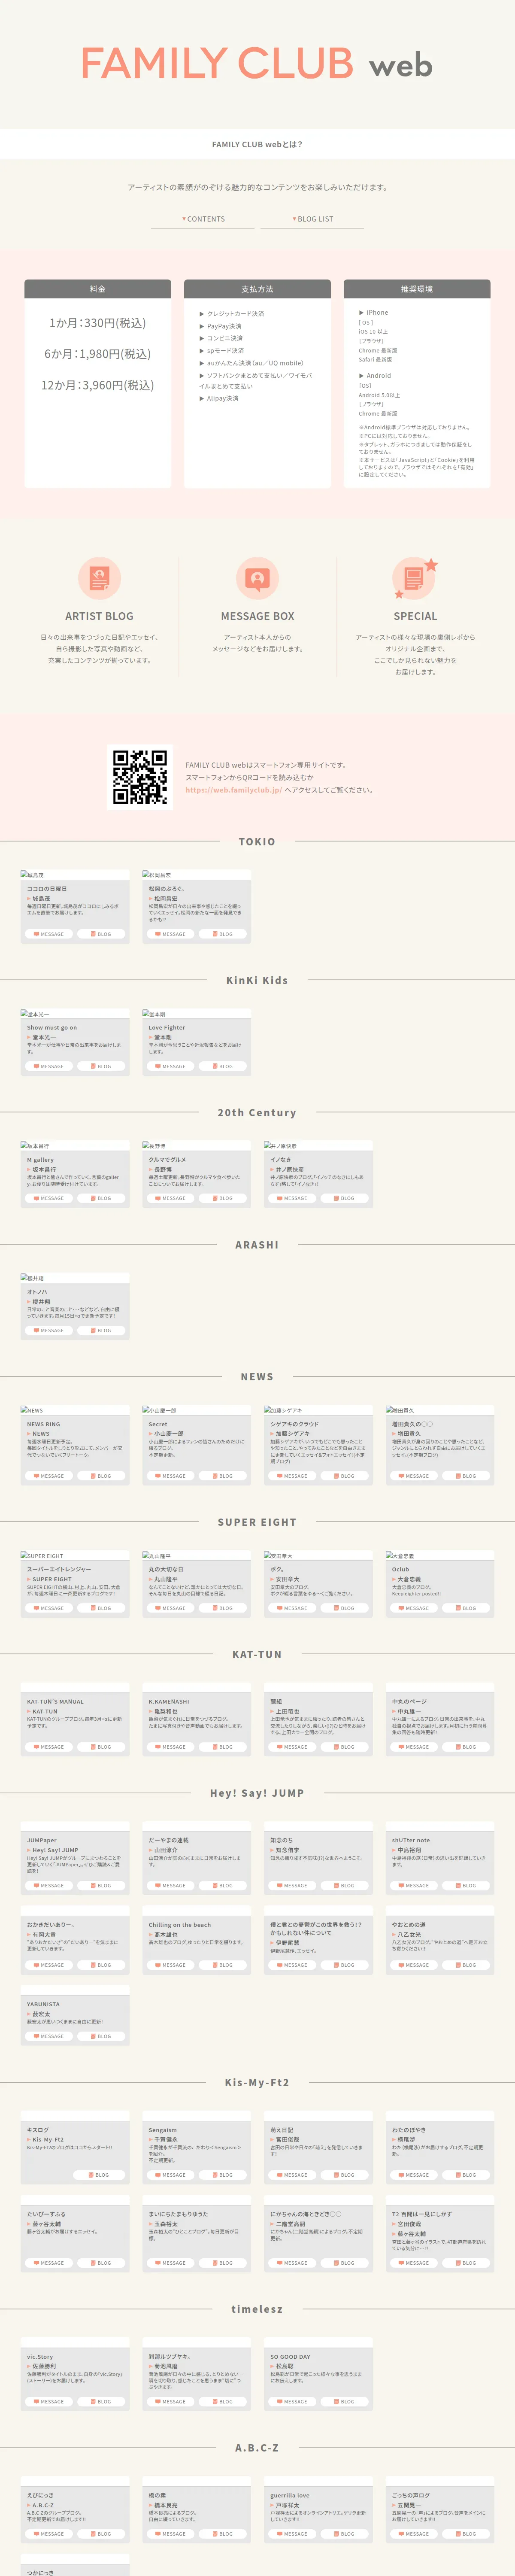Image resolution: width=515 pixels, height=2576 pixels.
Task: Open MESSAGE for Sengaism
Action: pos(171,2175)
